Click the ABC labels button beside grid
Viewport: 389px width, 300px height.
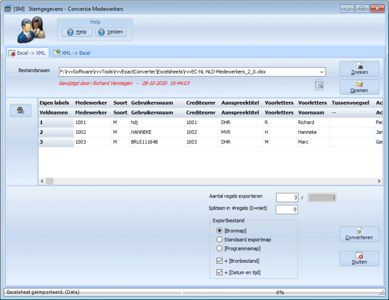click(x=20, y=110)
